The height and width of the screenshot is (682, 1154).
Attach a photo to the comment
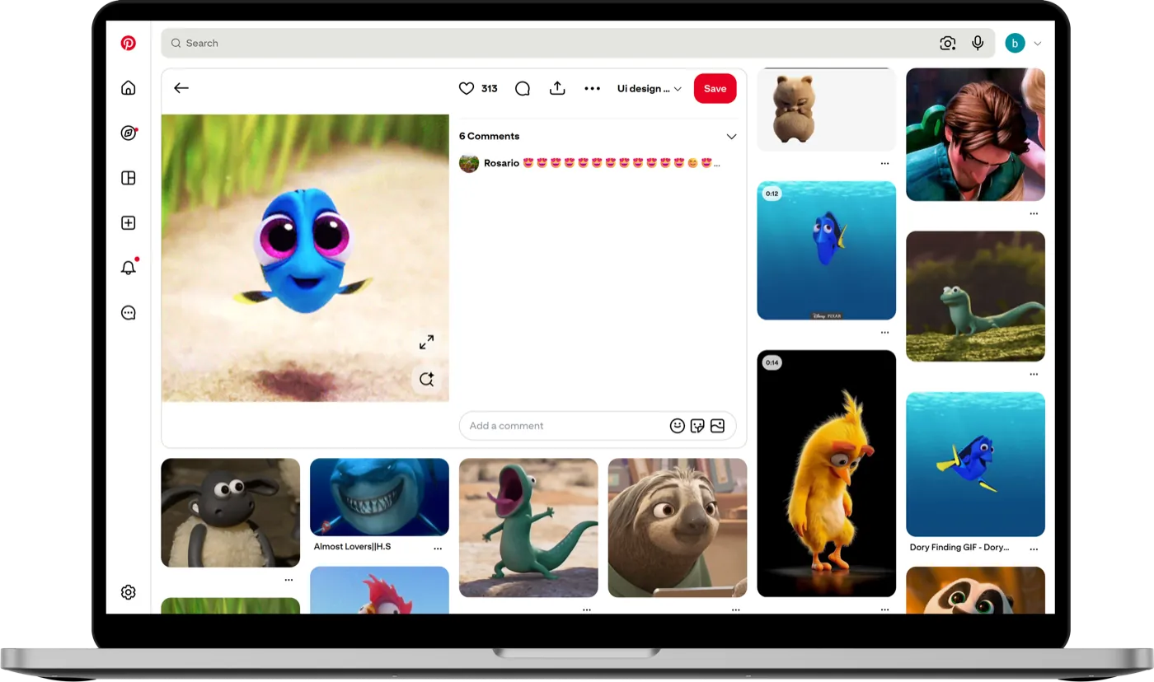pos(717,426)
